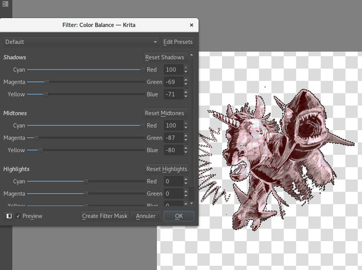
Task: Click the Shadows Red value field showing 100
Action: [x=174, y=70]
